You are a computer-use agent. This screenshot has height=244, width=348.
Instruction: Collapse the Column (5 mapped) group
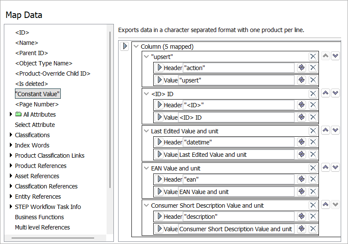click(136, 47)
